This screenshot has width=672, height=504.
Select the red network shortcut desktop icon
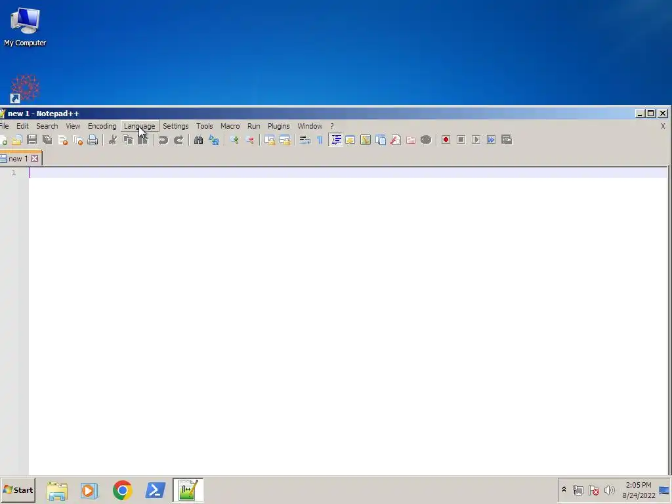pyautogui.click(x=24, y=89)
